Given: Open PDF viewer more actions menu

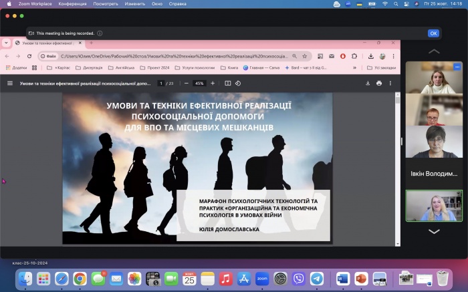Looking at the screenshot, I should pyautogui.click(x=390, y=84).
